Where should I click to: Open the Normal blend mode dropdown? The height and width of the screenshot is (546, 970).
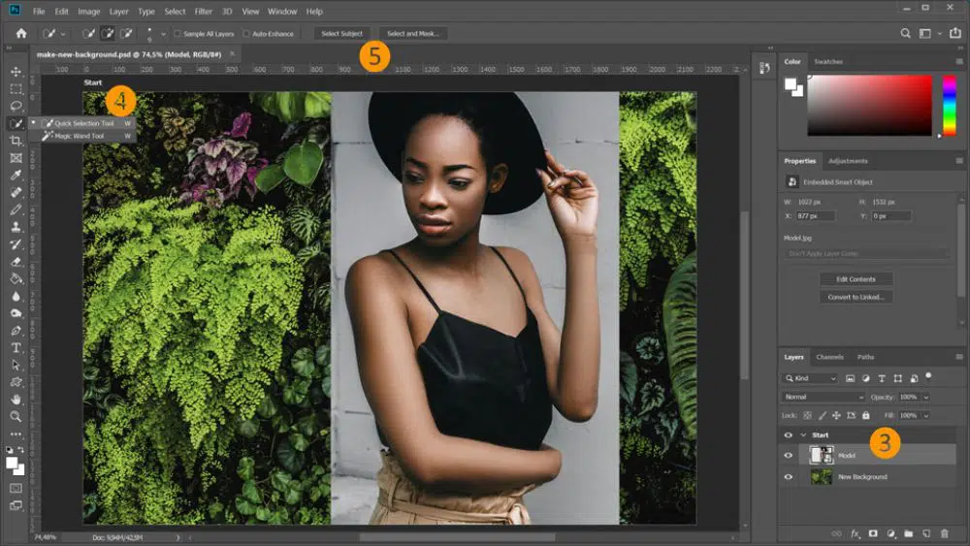823,397
